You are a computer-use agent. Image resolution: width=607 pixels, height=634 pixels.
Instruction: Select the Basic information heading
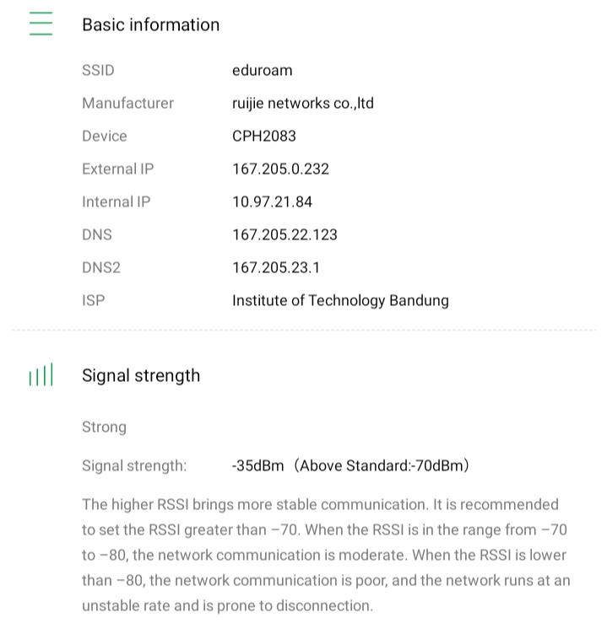pyautogui.click(x=150, y=24)
